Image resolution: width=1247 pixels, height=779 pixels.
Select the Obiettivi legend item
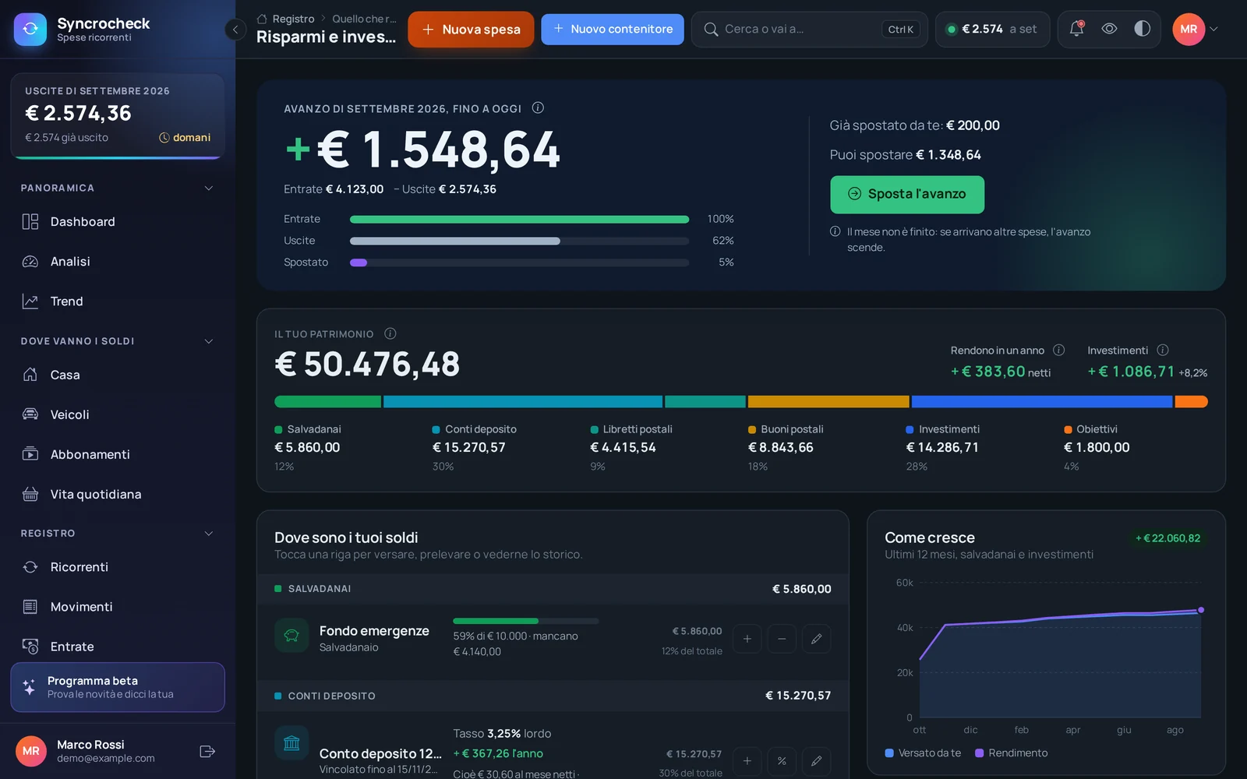(1090, 429)
